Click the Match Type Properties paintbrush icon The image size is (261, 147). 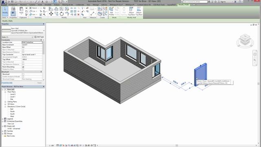pyautogui.click(x=27, y=15)
